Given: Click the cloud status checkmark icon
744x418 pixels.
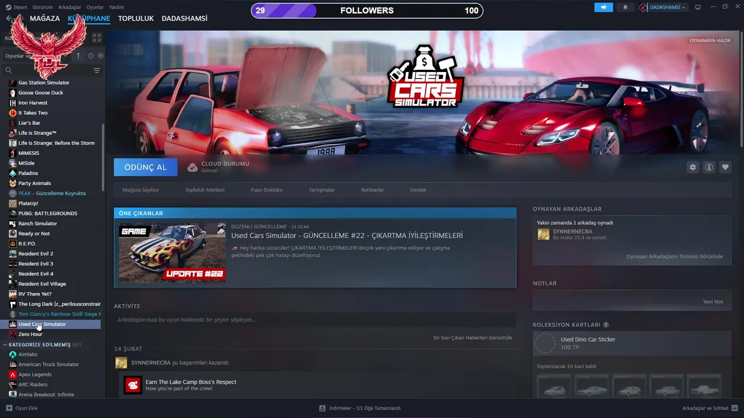Looking at the screenshot, I should (x=192, y=167).
